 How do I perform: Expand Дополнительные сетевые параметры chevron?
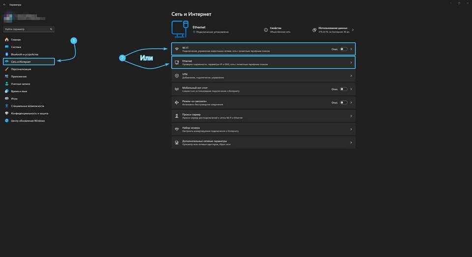351,142
